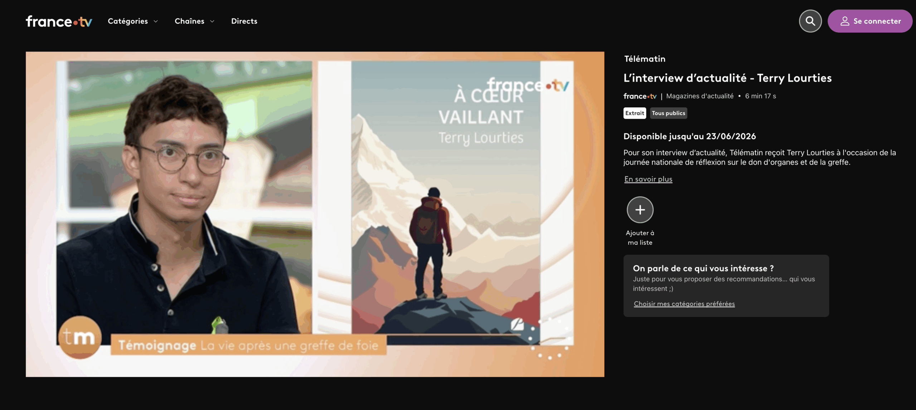Click heading On parle de ce qui vous intéresse ?
The height and width of the screenshot is (410, 916).
coord(703,268)
